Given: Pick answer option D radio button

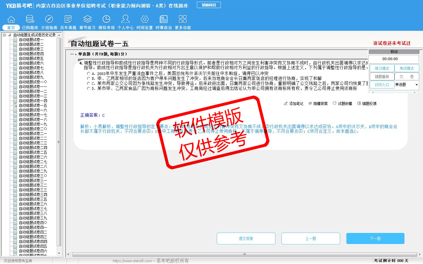Looking at the screenshot, I should coord(89,89).
